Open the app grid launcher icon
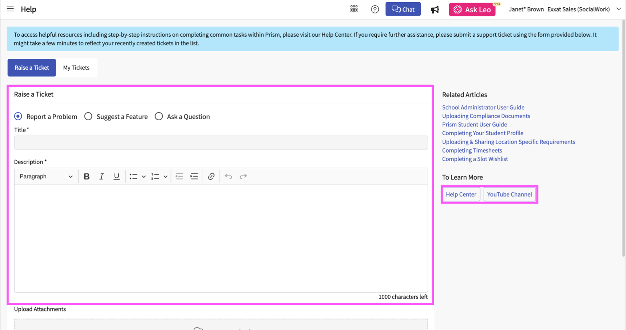626x330 pixels. click(x=353, y=9)
